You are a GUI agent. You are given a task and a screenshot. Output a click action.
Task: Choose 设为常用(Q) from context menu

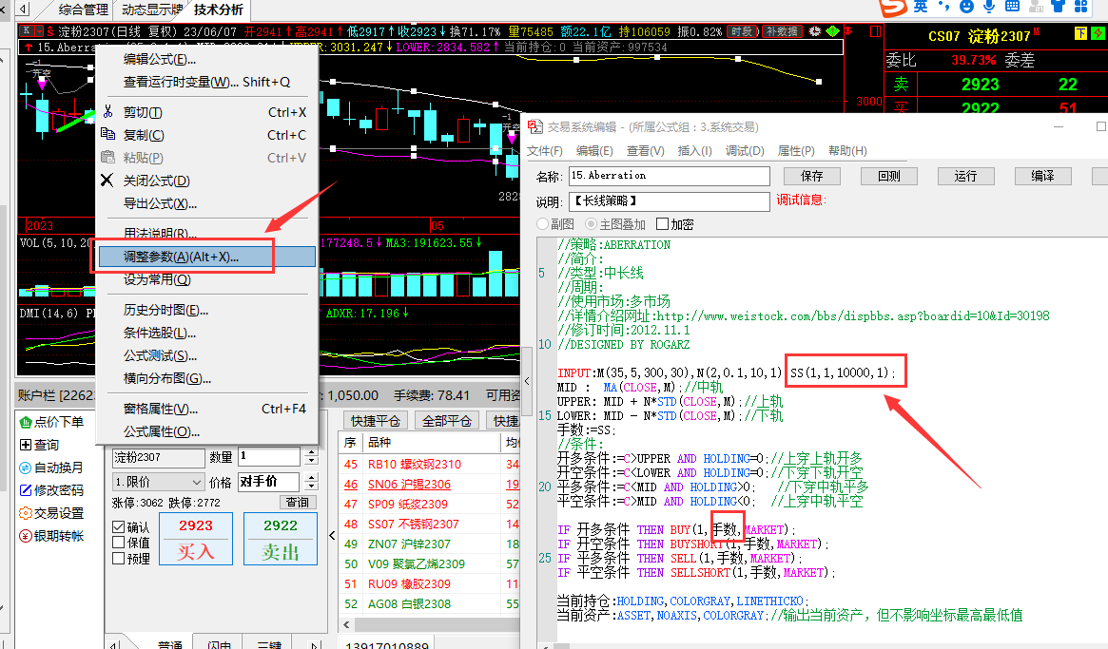click(207, 279)
